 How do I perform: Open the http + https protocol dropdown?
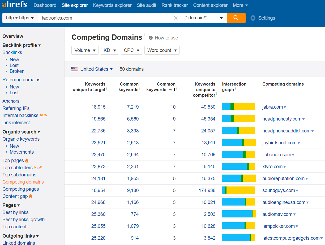20,18
